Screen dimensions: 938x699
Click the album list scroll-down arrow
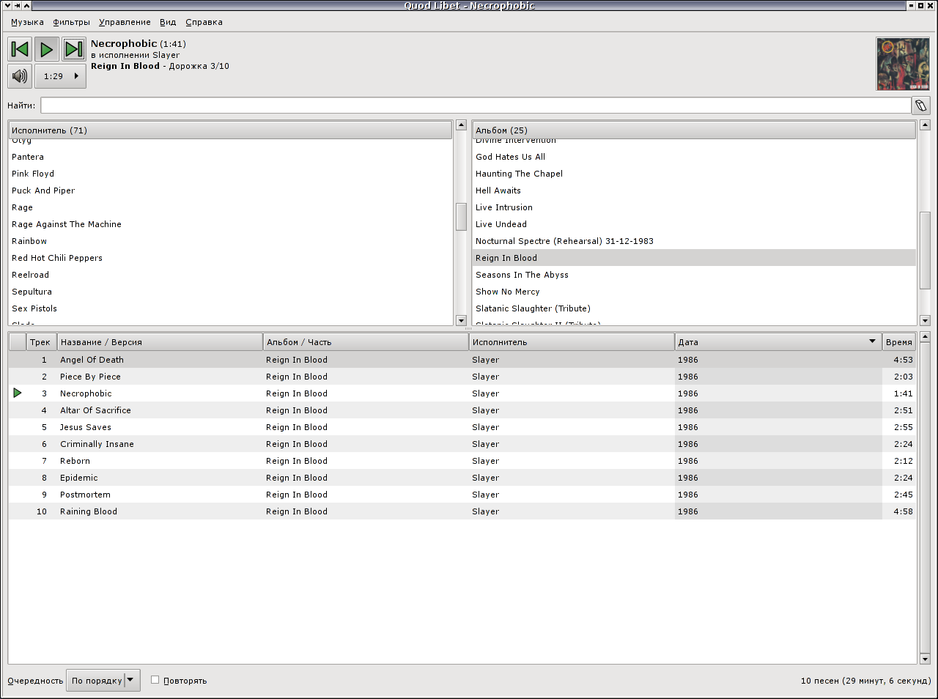tap(925, 320)
